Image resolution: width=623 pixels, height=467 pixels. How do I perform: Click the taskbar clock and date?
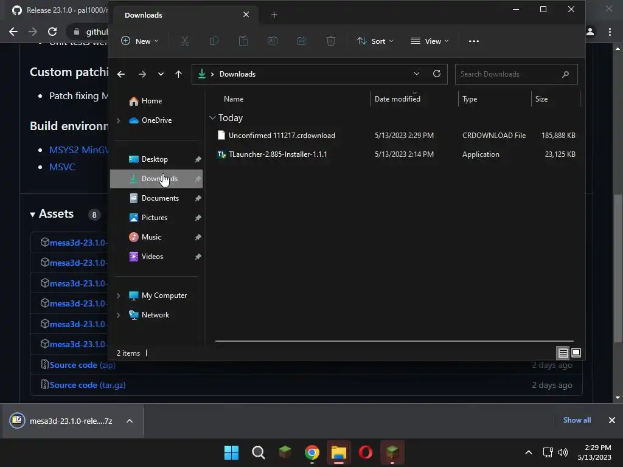pyautogui.click(x=594, y=452)
